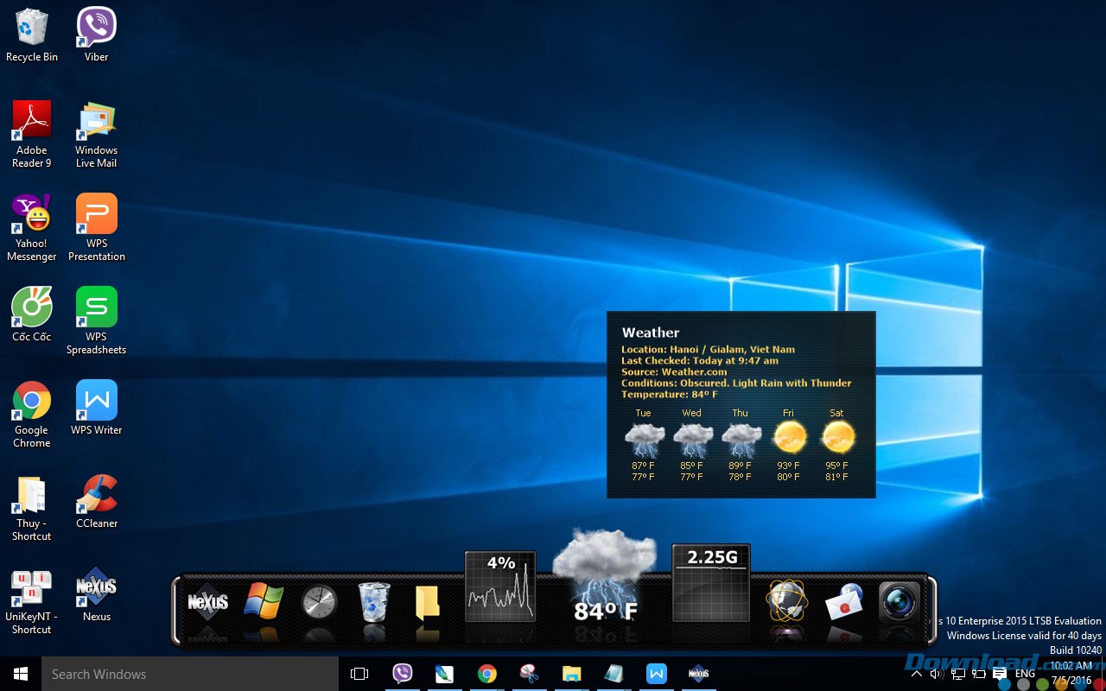Open the Windows Start menu
The width and height of the screenshot is (1106, 691).
point(21,674)
